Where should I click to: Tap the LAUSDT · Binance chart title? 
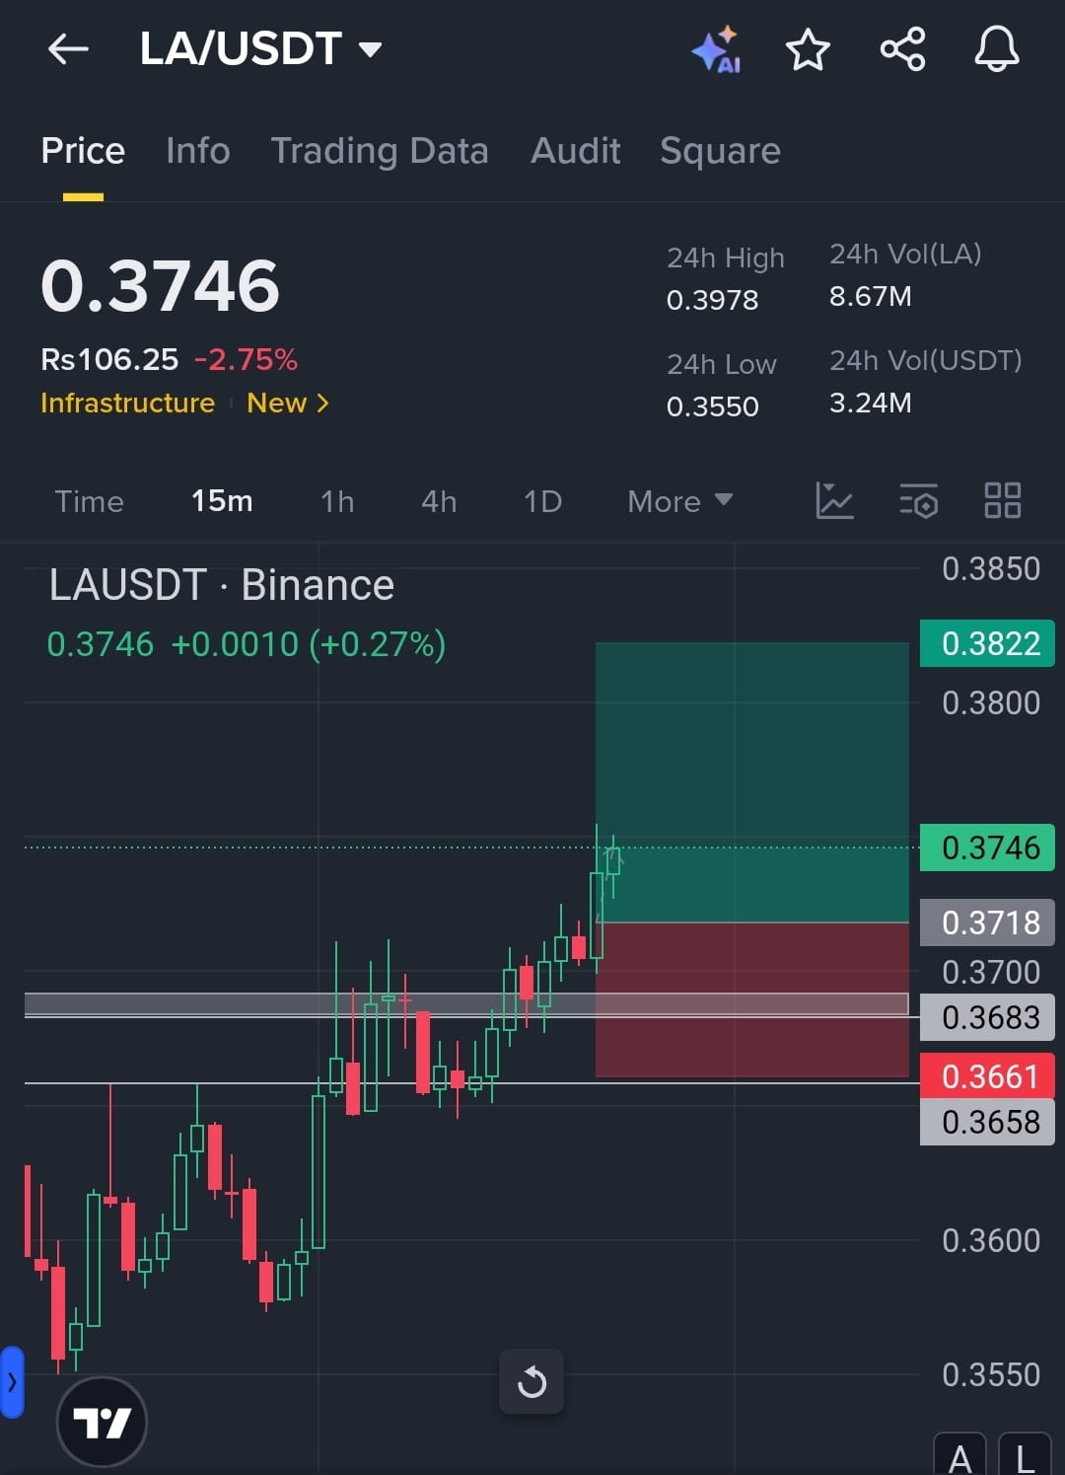[222, 585]
